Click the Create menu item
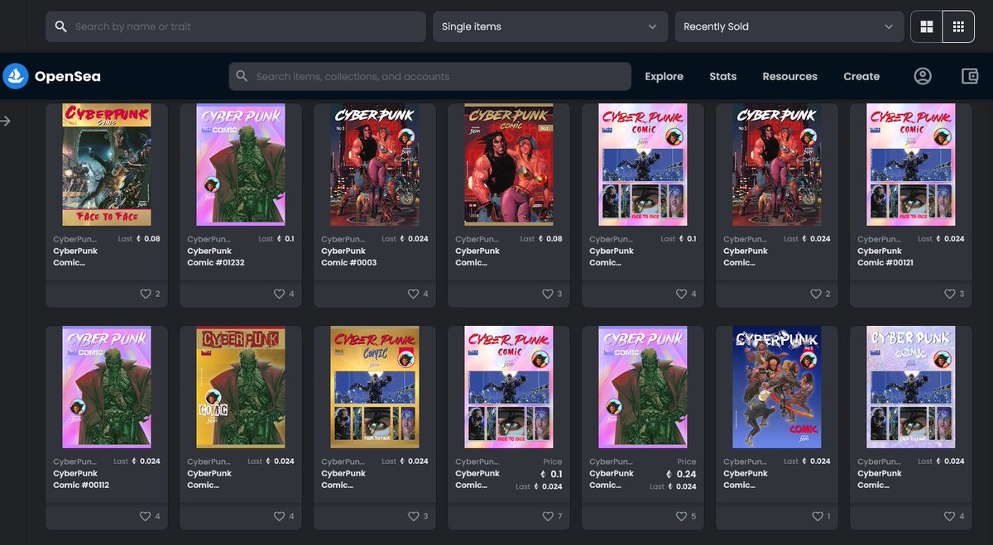The height and width of the screenshot is (545, 993). pos(861,76)
